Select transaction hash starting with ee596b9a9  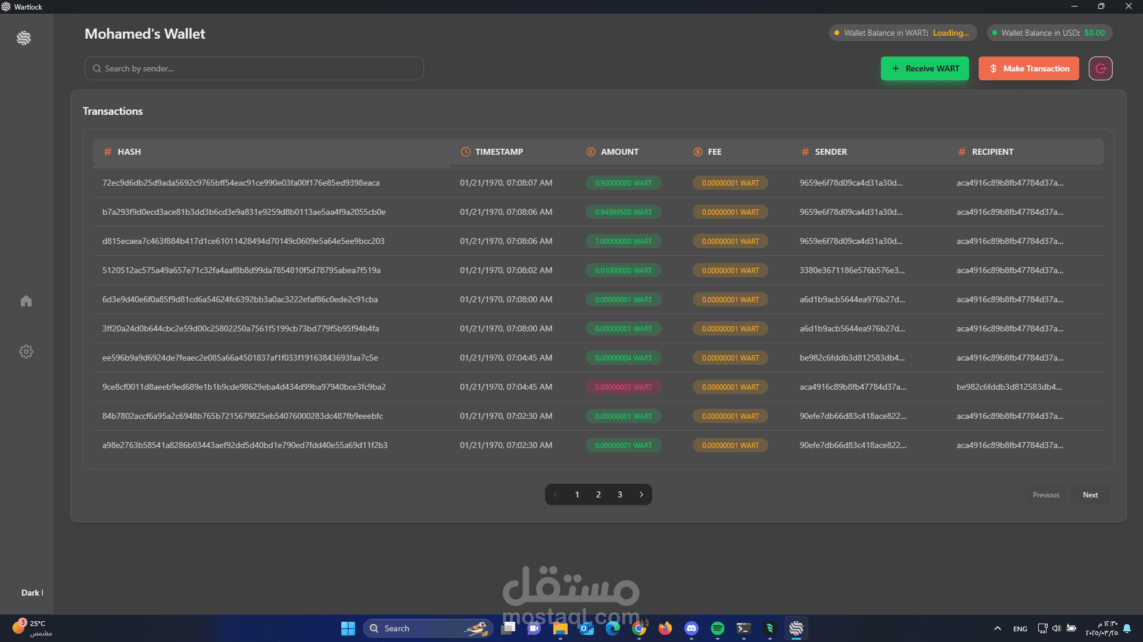pyautogui.click(x=240, y=358)
